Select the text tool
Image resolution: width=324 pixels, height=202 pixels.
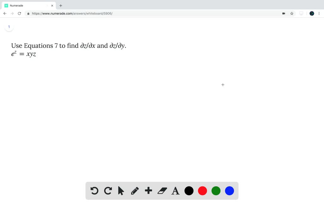click(175, 191)
